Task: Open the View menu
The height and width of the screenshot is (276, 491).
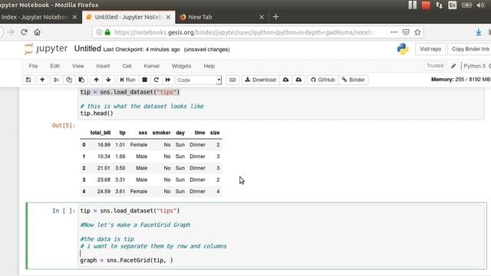Action: (78, 66)
